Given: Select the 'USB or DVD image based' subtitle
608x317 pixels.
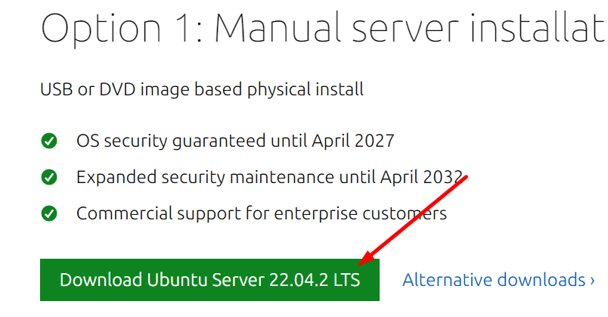Looking at the screenshot, I should (202, 89).
